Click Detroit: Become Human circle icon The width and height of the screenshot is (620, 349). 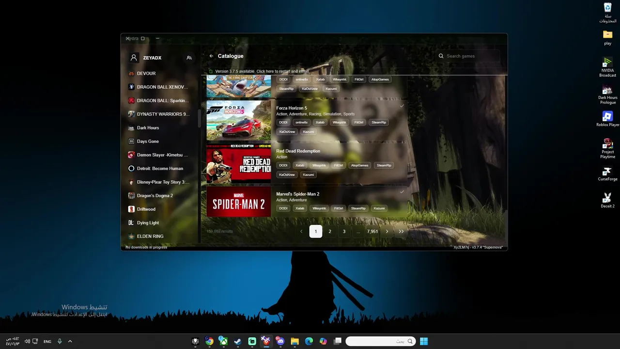(x=131, y=169)
